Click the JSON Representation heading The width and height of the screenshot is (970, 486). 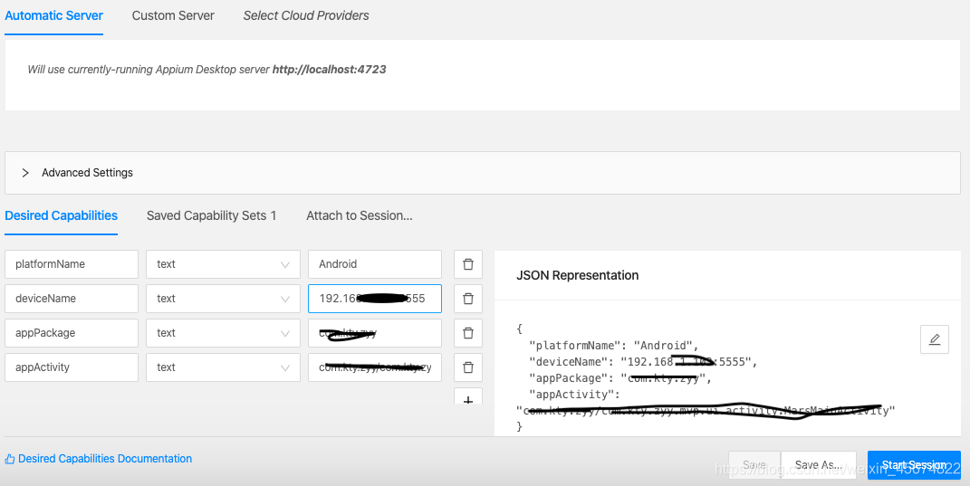coord(577,276)
